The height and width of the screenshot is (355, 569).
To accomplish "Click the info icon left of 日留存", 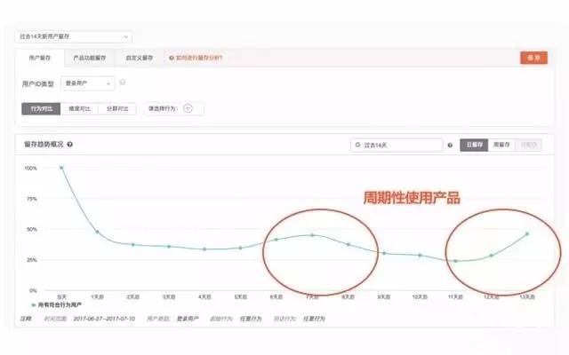I will coord(450,146).
